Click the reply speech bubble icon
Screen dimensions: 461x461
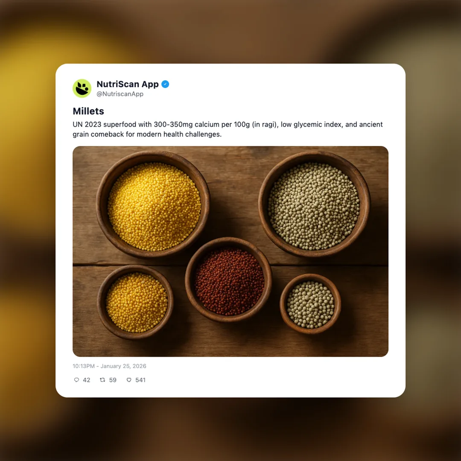(x=76, y=380)
